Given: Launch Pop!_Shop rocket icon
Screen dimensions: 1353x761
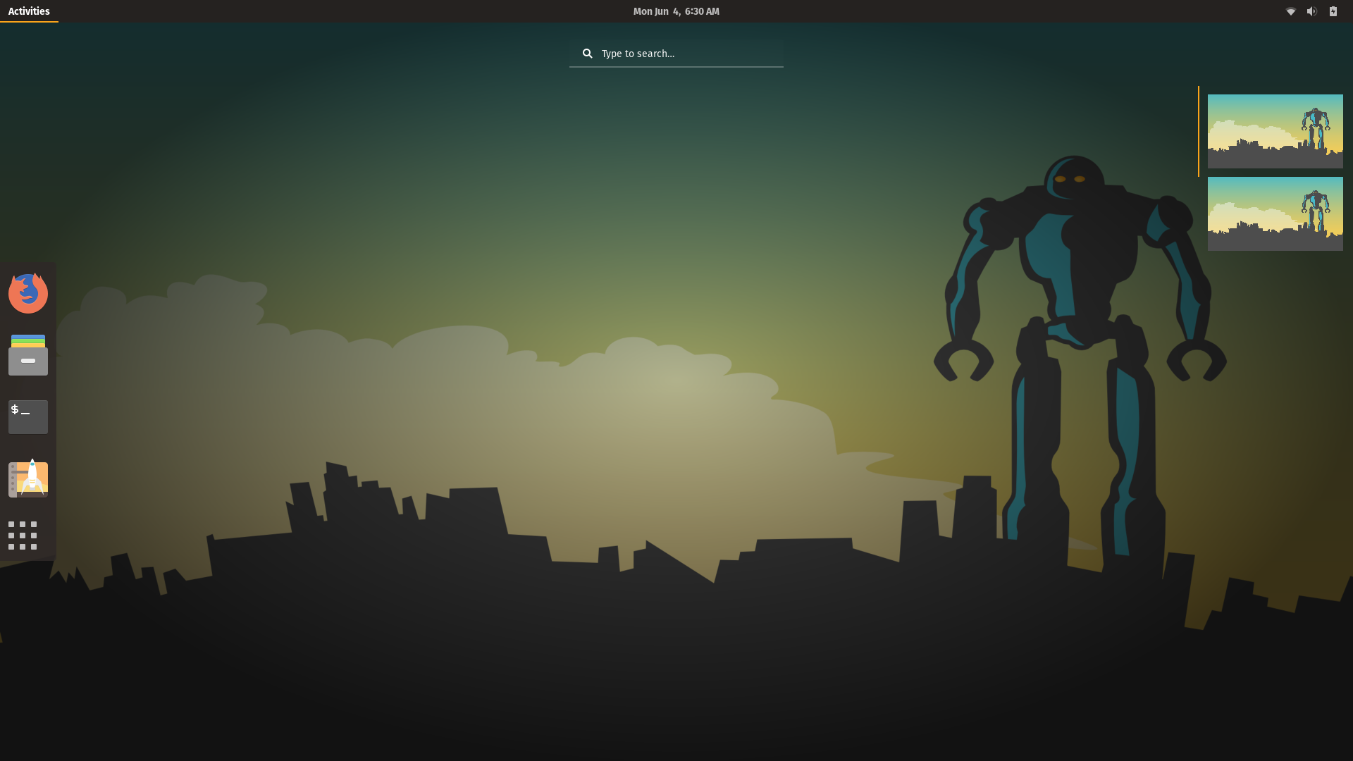Looking at the screenshot, I should click(x=28, y=479).
